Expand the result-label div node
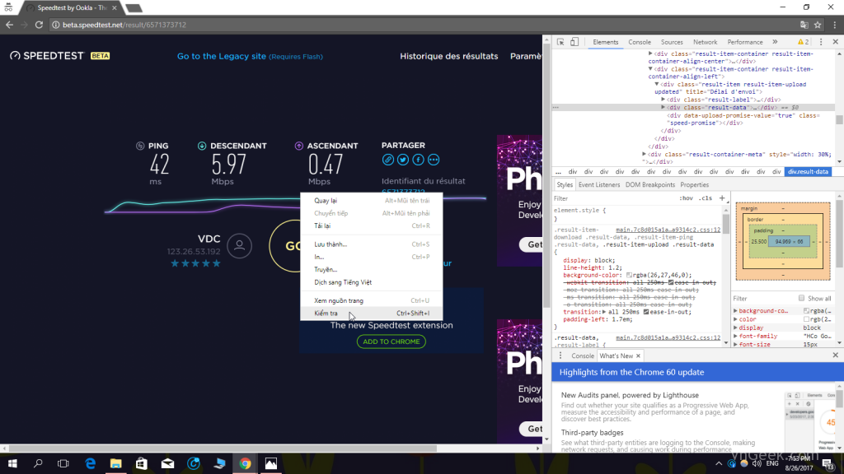Image resolution: width=844 pixels, height=474 pixels. point(663,100)
